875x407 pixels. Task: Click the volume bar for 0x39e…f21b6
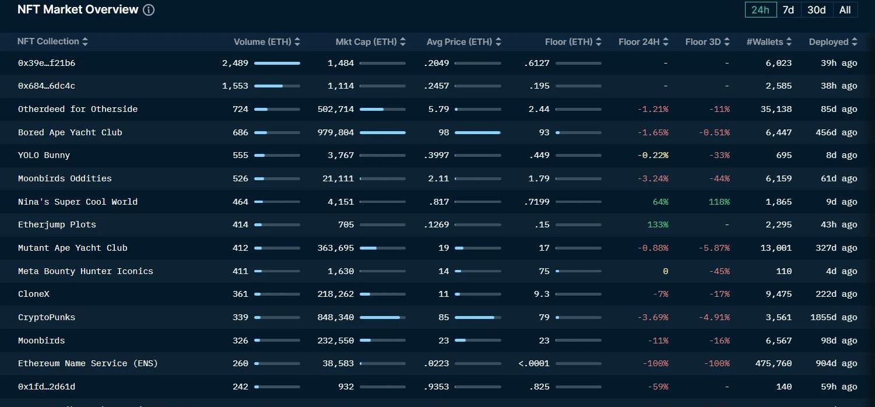[277, 63]
